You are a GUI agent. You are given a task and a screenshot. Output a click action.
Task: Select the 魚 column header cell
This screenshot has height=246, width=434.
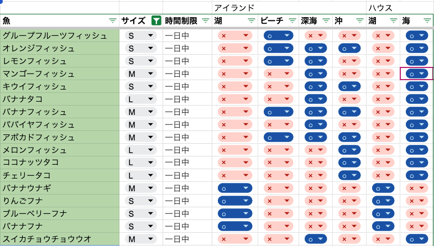tap(60, 21)
